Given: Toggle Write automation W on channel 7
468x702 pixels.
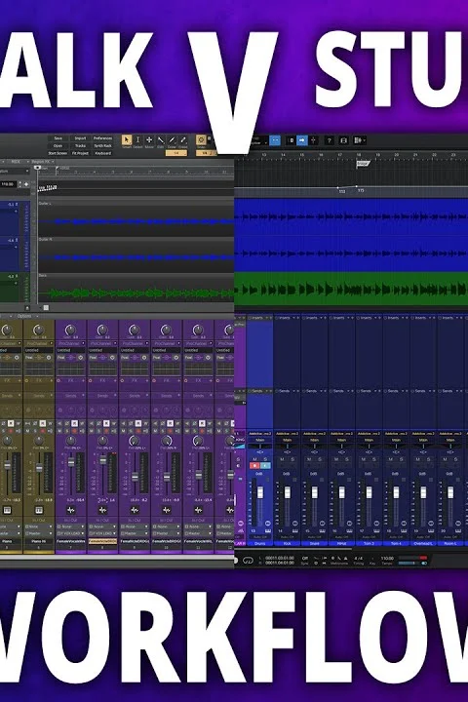Looking at the screenshot, I should [82, 423].
